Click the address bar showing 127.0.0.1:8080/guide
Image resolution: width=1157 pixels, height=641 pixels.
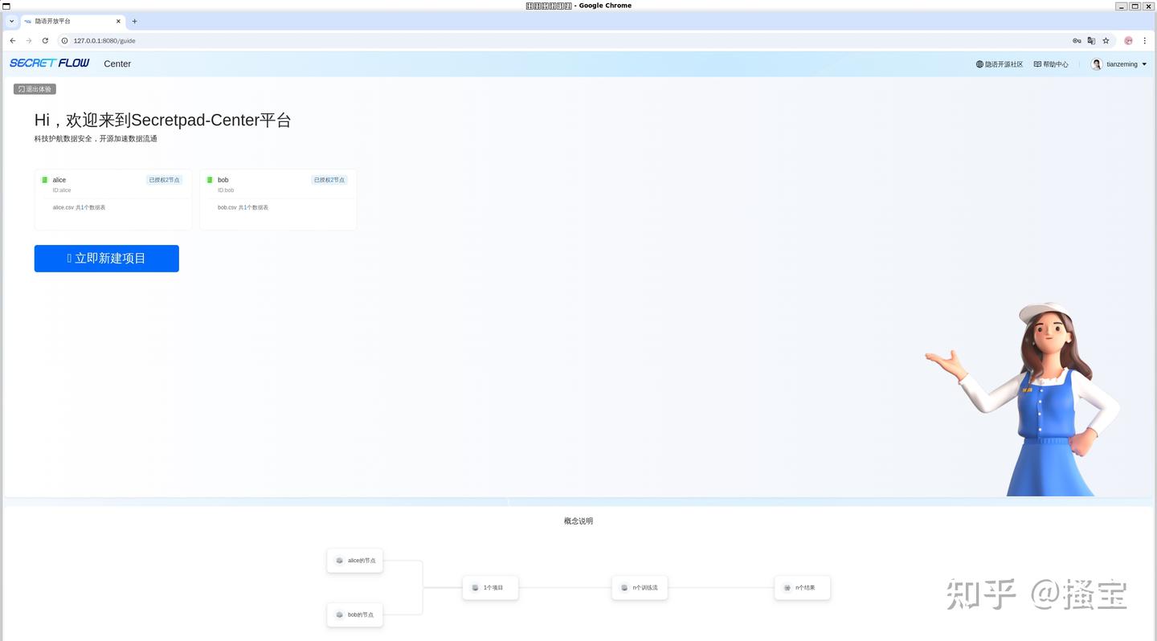pos(104,40)
